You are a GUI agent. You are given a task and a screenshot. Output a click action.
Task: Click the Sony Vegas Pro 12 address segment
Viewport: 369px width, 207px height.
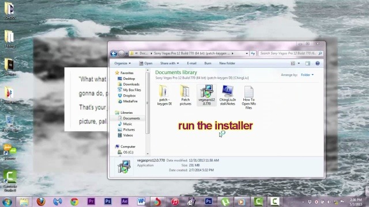pos(192,53)
